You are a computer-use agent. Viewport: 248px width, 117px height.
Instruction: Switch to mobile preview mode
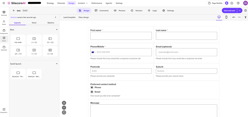point(226,17)
